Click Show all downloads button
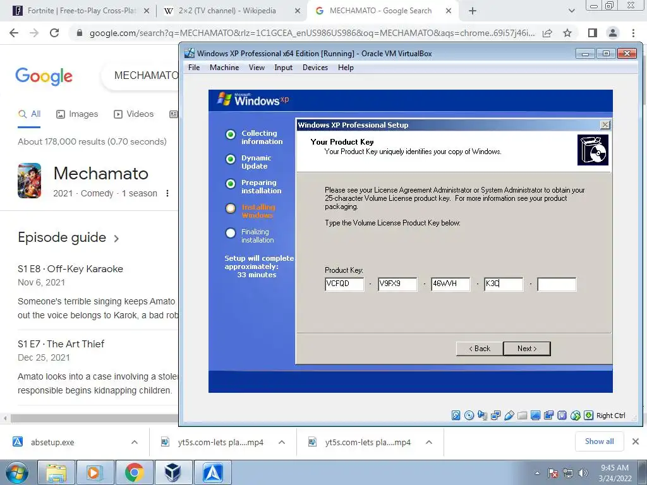Image resolution: width=647 pixels, height=485 pixels. pos(599,441)
